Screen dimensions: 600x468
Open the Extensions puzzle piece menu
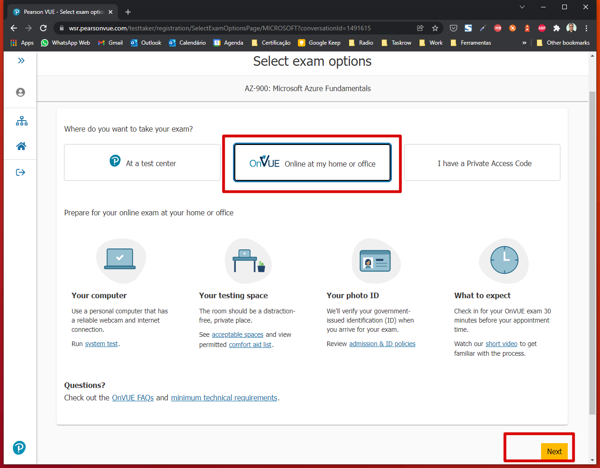557,28
